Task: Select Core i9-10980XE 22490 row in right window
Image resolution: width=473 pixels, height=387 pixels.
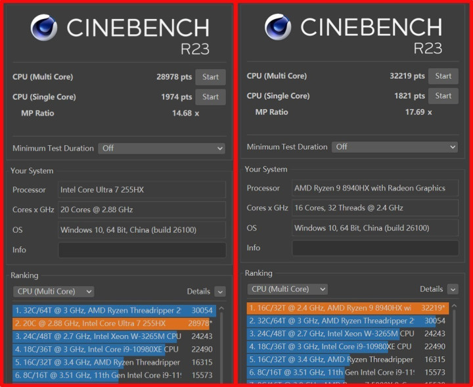Action: 348,346
